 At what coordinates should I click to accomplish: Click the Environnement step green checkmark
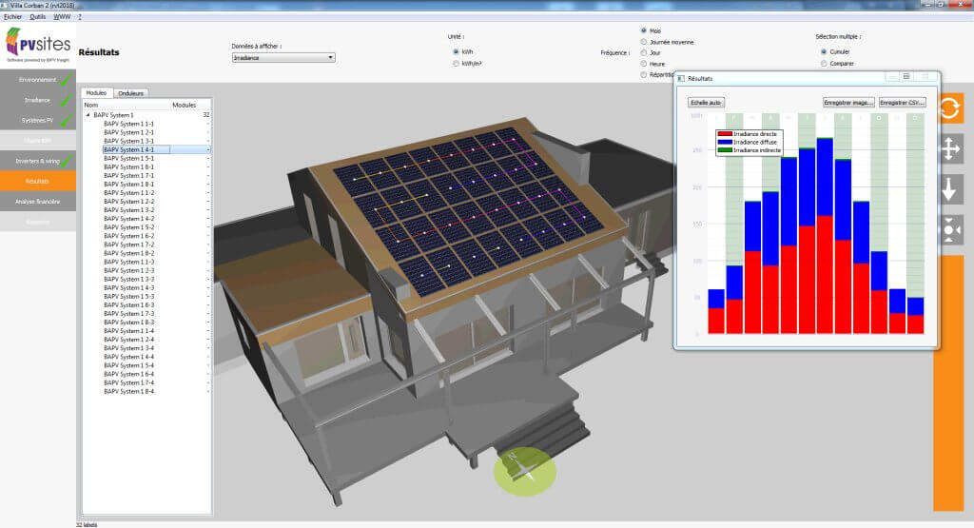pos(64,80)
